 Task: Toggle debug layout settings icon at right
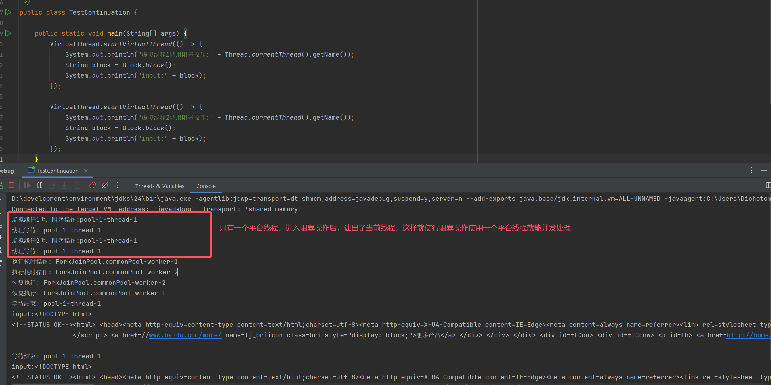point(768,185)
